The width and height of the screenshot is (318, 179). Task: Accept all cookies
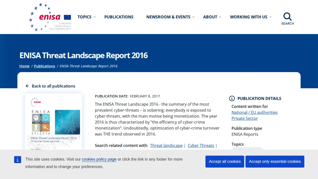(x=225, y=161)
